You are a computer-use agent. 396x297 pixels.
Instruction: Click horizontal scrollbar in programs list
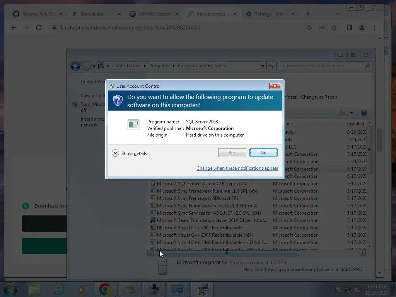[227, 253]
